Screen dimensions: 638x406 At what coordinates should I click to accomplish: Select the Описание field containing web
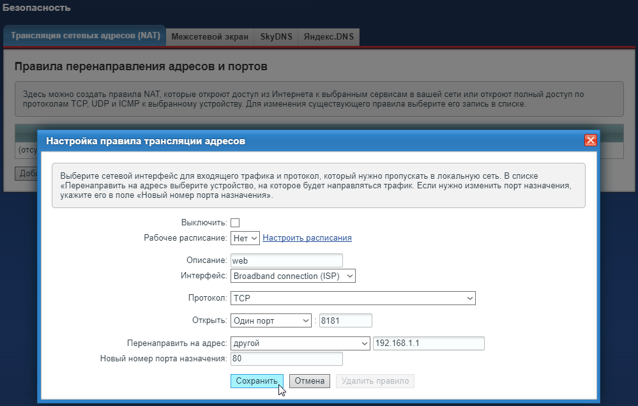286,260
